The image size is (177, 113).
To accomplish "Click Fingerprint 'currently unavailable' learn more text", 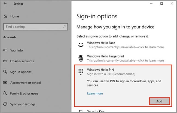I will [126, 60].
